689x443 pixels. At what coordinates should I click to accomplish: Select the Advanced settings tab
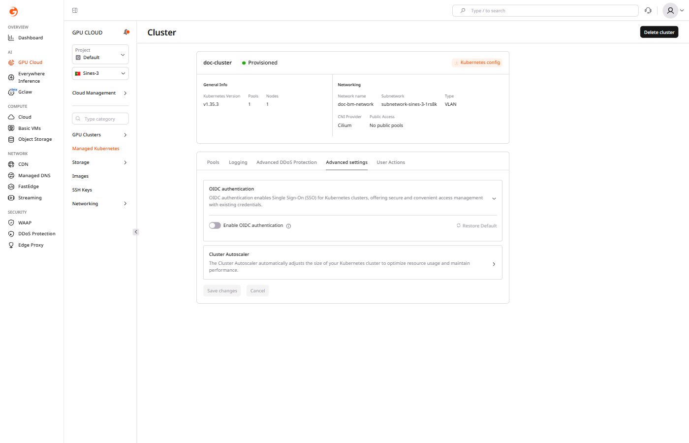tap(346, 162)
